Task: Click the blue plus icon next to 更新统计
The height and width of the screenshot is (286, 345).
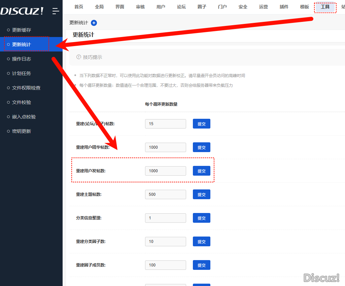Action: [94, 23]
